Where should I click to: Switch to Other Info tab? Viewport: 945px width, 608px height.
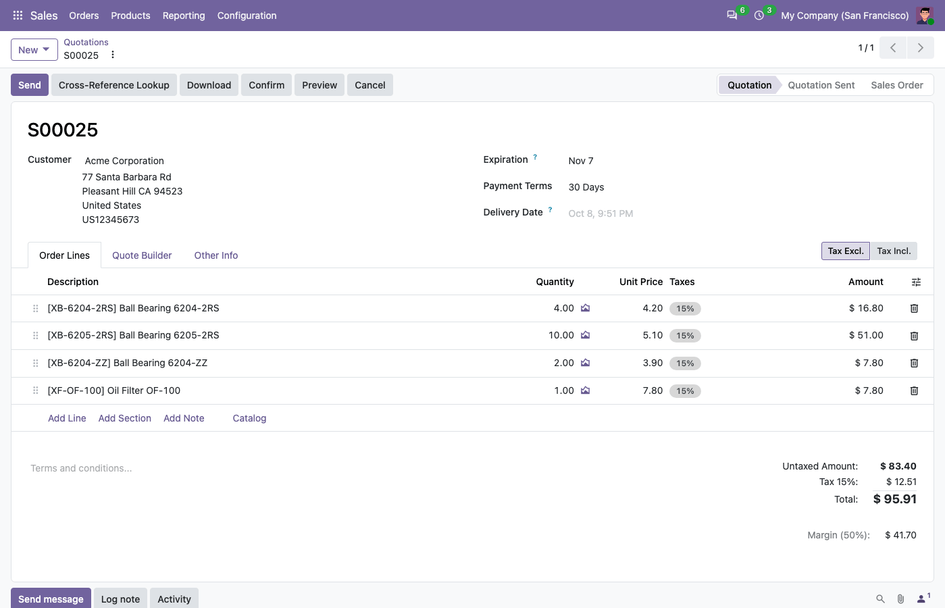click(x=216, y=255)
